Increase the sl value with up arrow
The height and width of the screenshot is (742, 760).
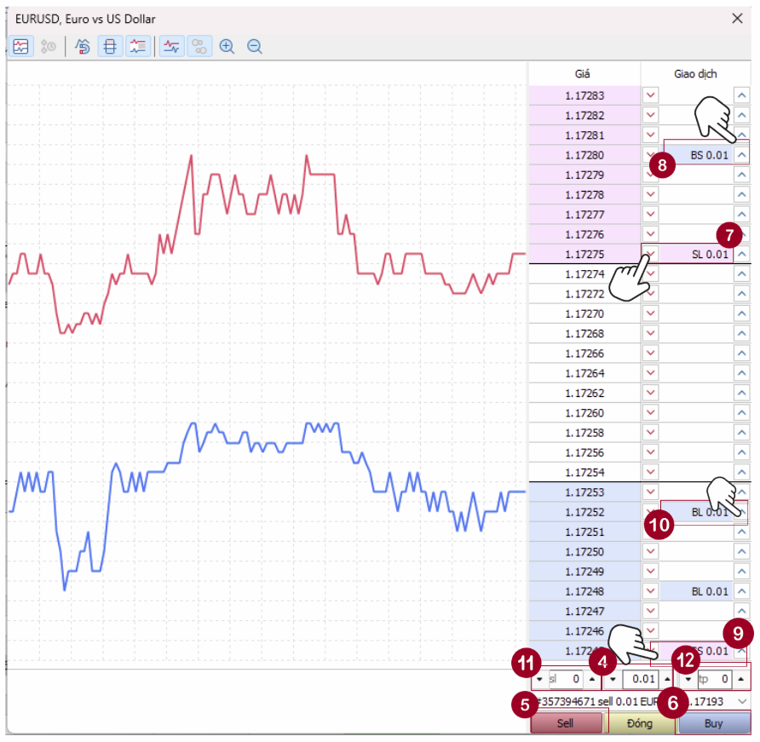(x=591, y=680)
